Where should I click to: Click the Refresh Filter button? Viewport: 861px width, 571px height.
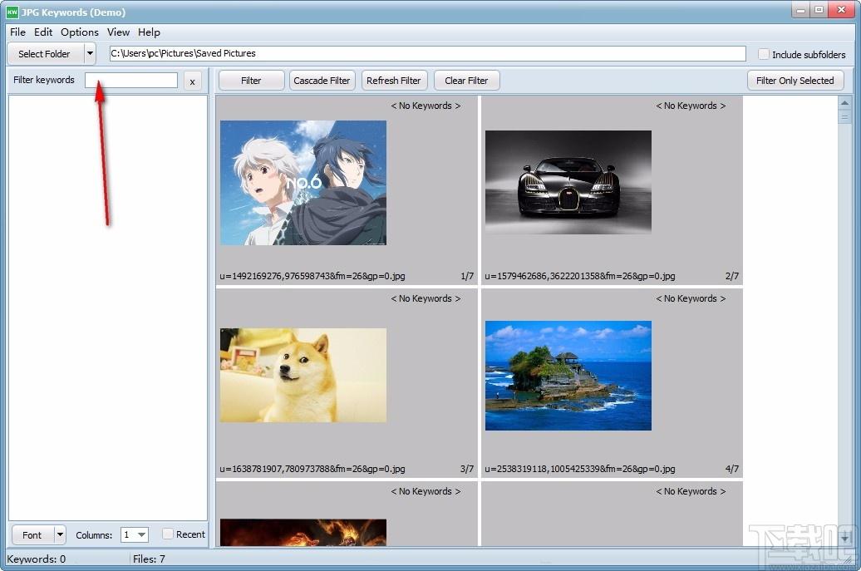[394, 81]
